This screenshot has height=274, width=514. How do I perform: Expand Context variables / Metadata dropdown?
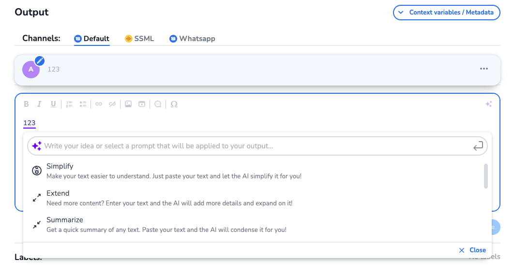point(446,13)
